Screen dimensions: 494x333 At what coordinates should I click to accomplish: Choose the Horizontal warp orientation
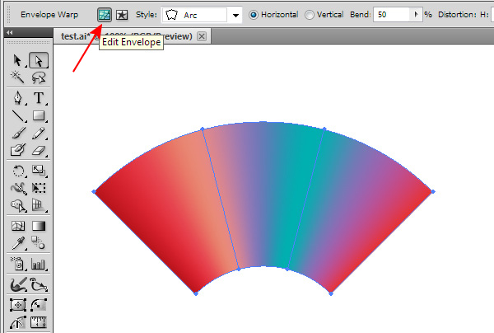click(273, 15)
